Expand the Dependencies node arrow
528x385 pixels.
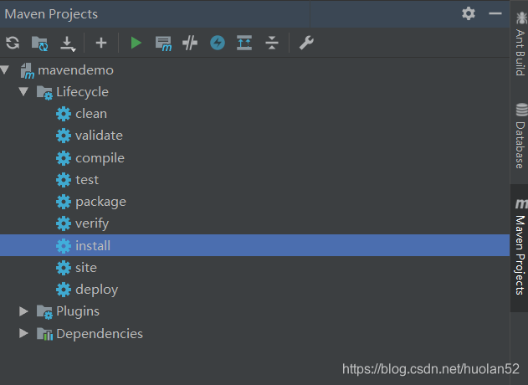[23, 333]
